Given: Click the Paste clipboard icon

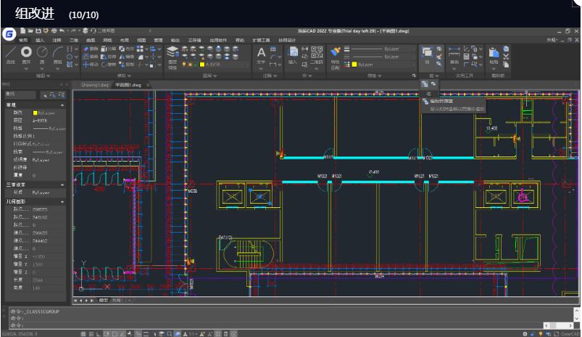Looking at the screenshot, I should pos(494,53).
